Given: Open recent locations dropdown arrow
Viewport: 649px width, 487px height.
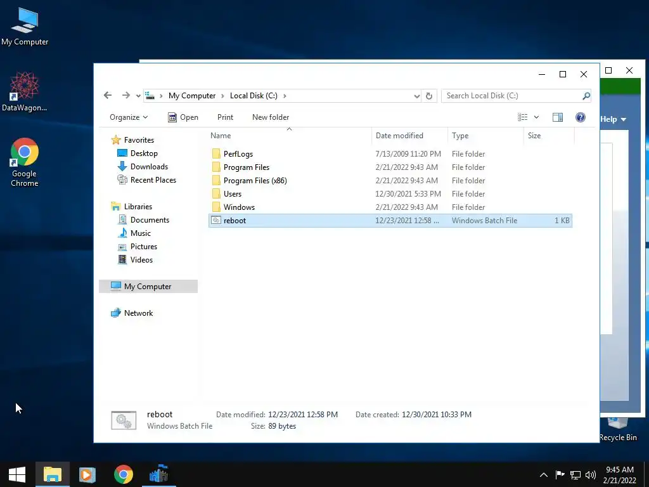Looking at the screenshot, I should (138, 96).
